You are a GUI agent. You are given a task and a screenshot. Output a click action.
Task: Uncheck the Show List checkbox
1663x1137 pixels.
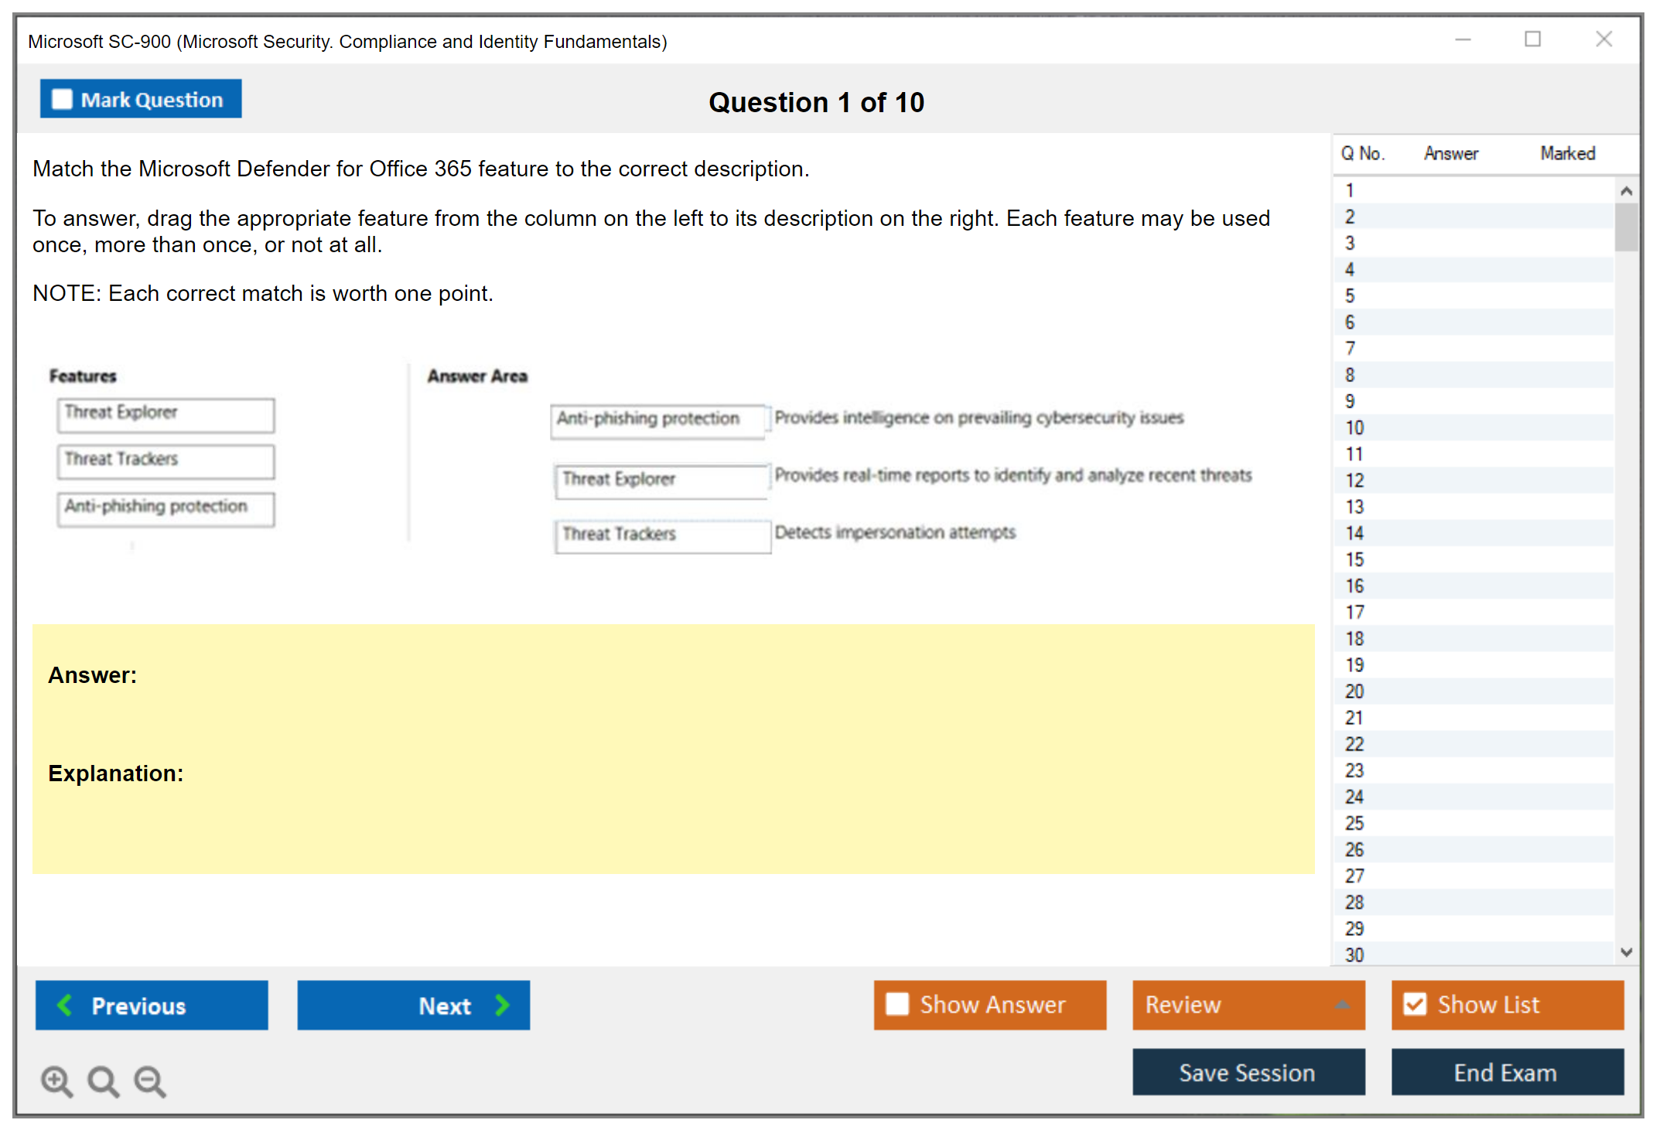[1415, 1004]
